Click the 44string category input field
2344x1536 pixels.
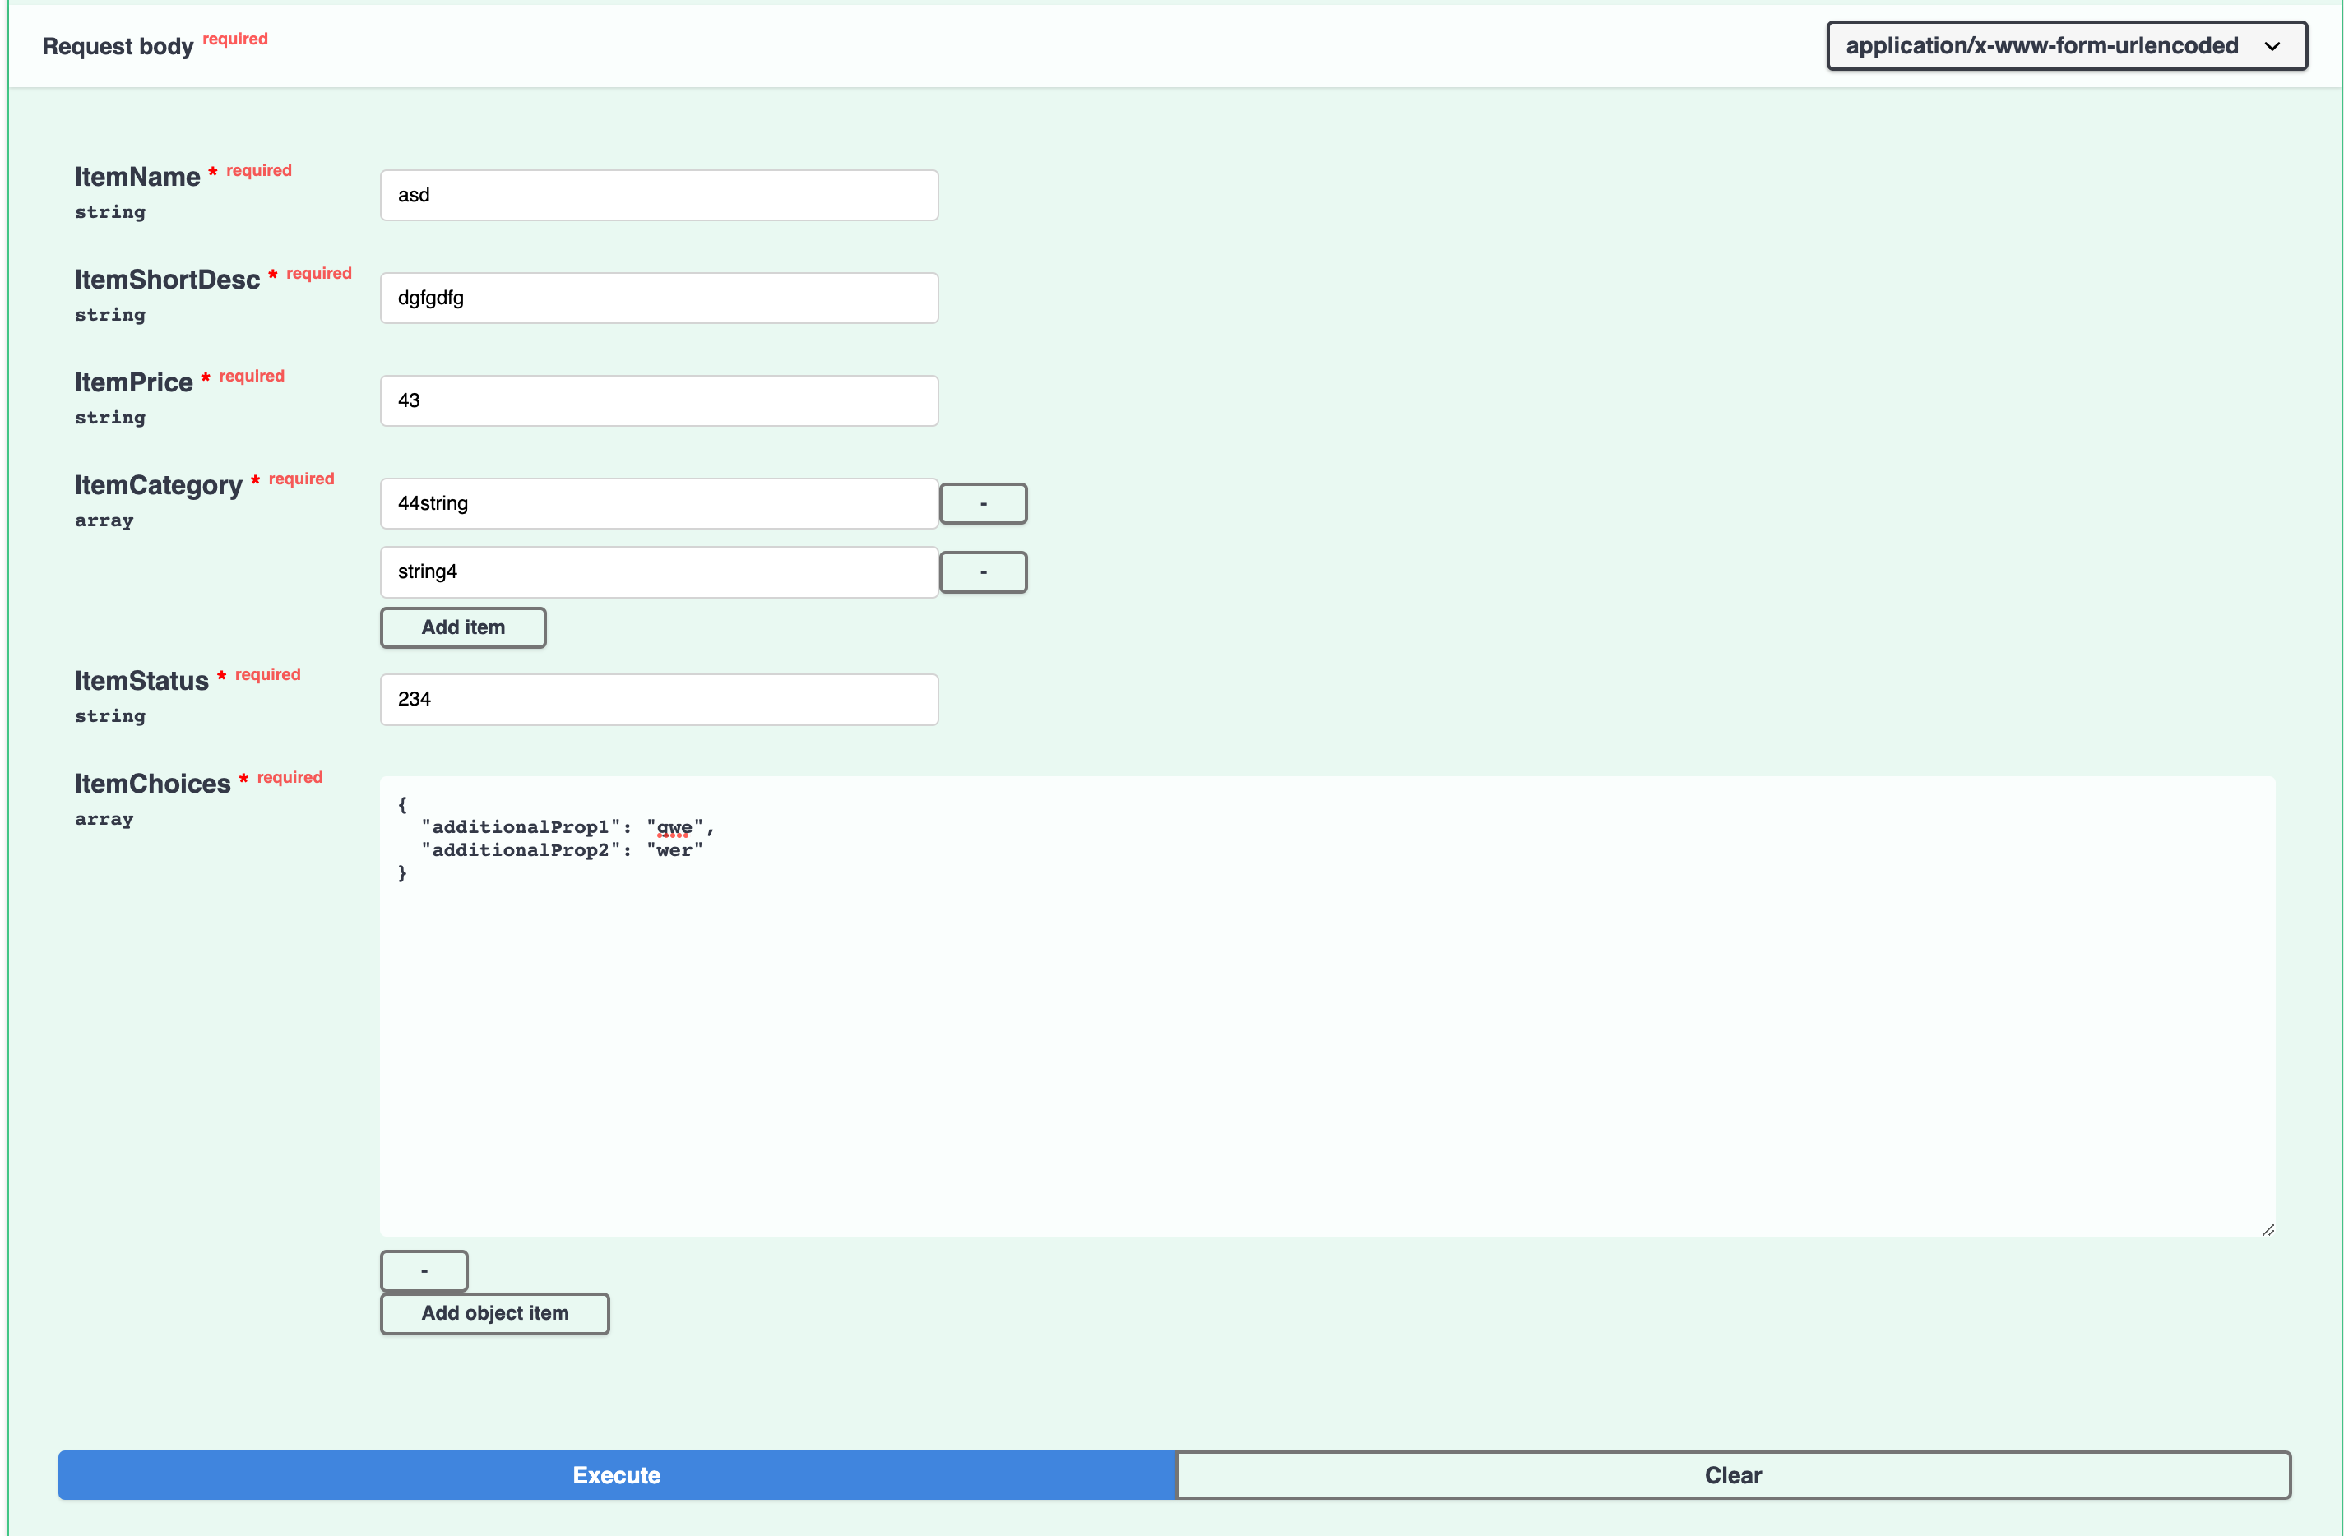tap(658, 503)
